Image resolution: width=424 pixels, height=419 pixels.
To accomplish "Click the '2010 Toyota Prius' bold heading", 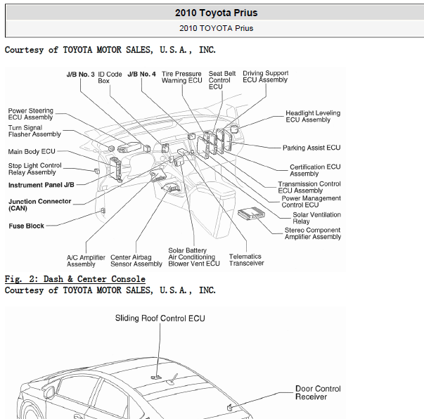I will coord(216,13).
